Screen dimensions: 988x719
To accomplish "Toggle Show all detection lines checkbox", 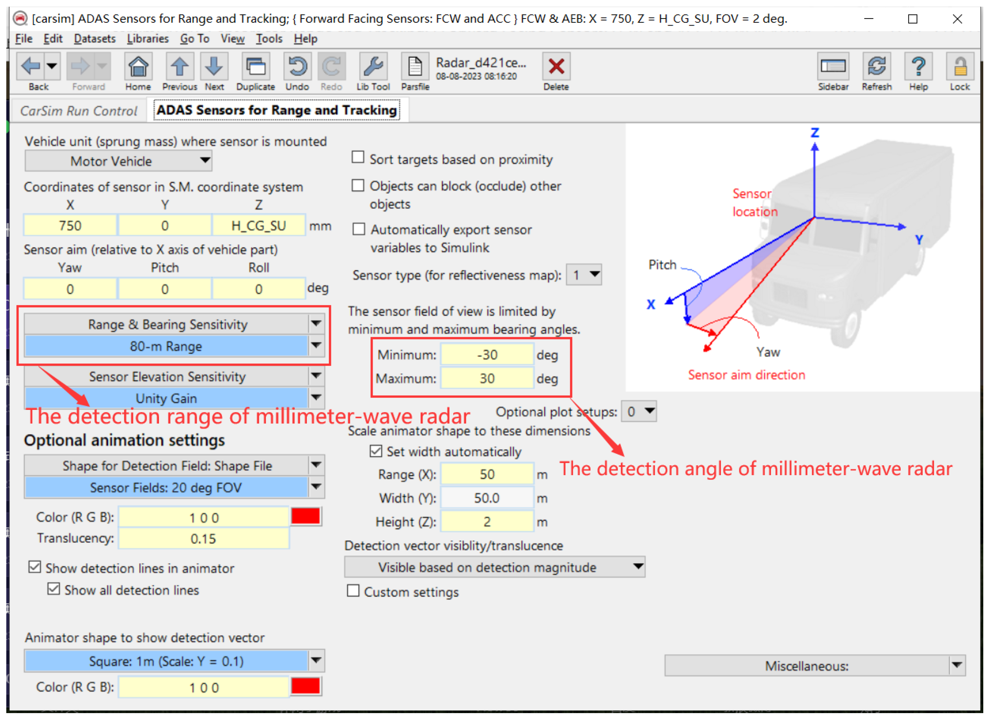I will coord(54,589).
